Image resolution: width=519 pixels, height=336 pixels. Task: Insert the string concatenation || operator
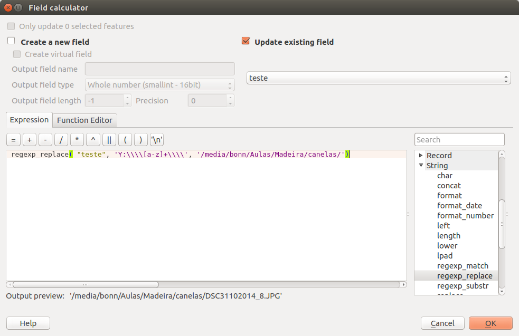point(109,140)
